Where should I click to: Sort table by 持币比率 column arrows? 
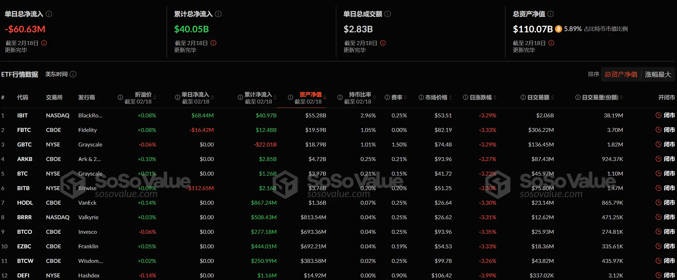click(x=374, y=97)
